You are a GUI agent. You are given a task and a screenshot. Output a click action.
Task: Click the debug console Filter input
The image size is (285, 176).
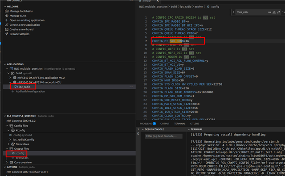tap(163, 136)
